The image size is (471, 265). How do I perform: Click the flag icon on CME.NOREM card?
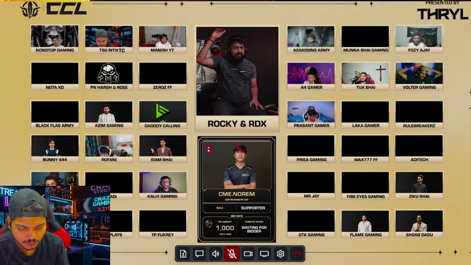coord(209,149)
